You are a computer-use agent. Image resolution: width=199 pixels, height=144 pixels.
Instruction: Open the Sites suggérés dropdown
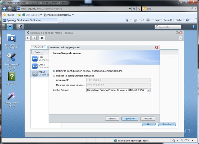[x=32, y=15]
